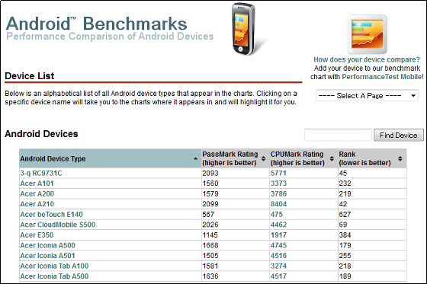Click CPUMark value 8404
The image size is (427, 284).
coord(278,204)
